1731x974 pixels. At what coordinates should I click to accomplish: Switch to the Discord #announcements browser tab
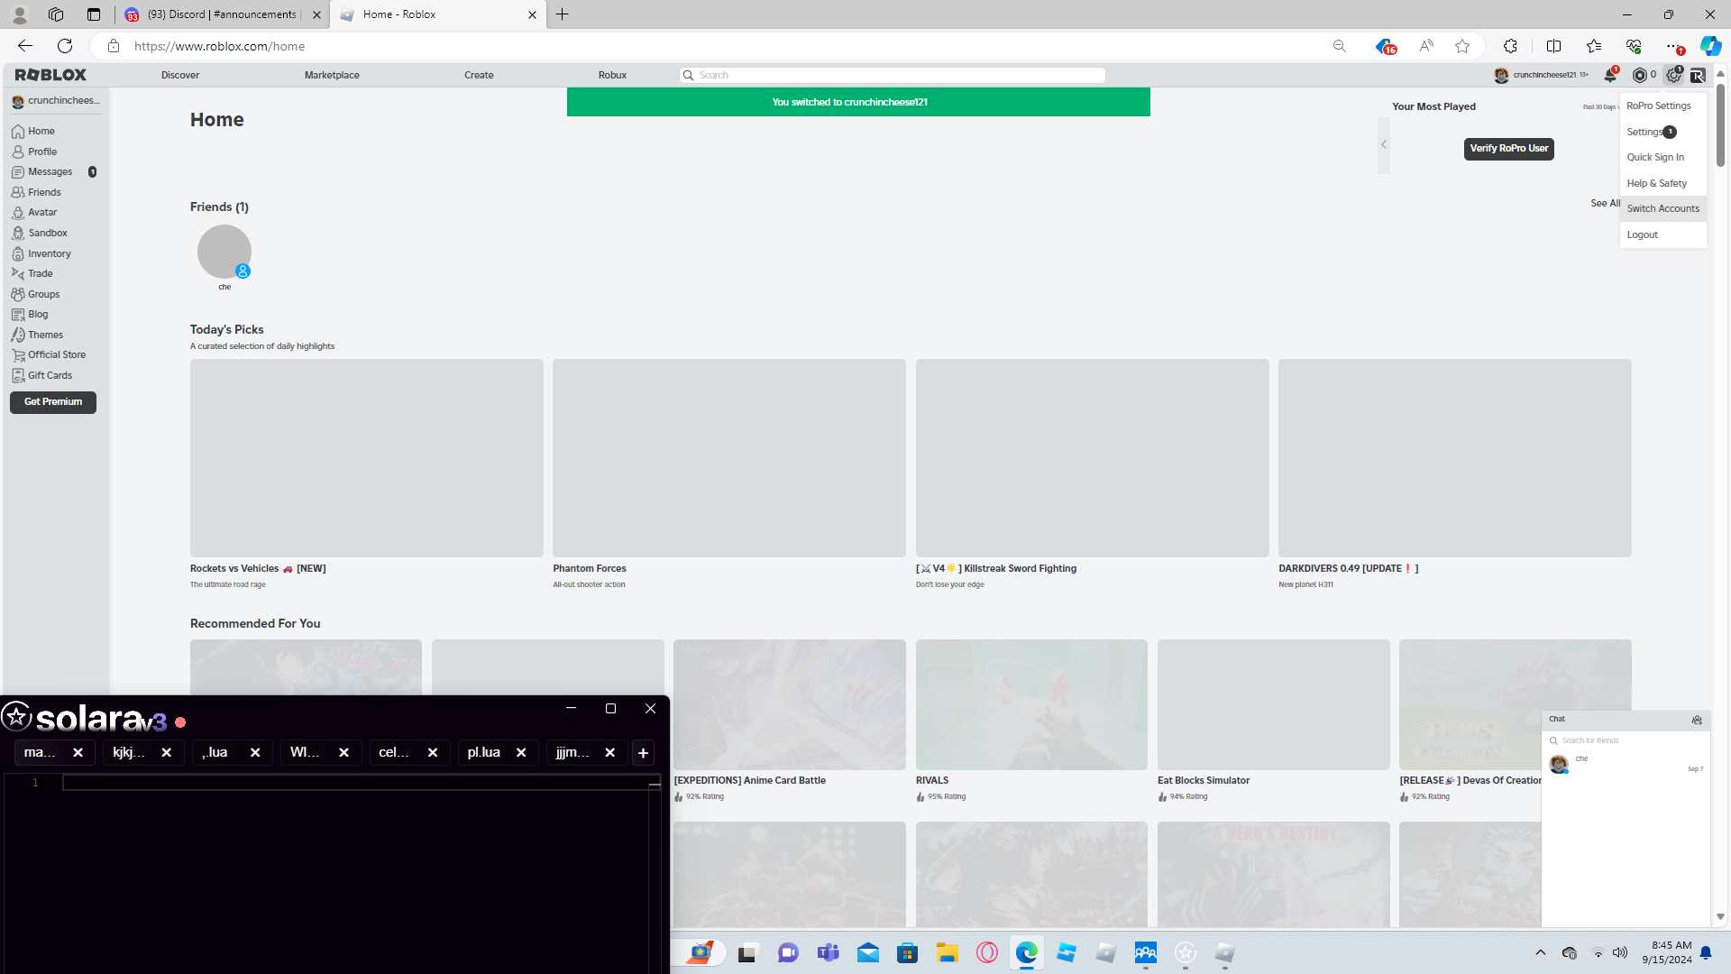coord(222,14)
